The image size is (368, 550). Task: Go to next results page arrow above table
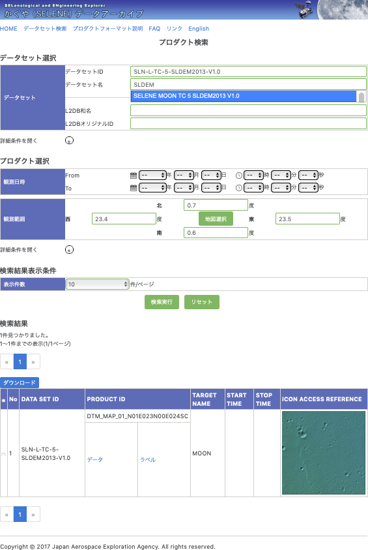(33, 361)
